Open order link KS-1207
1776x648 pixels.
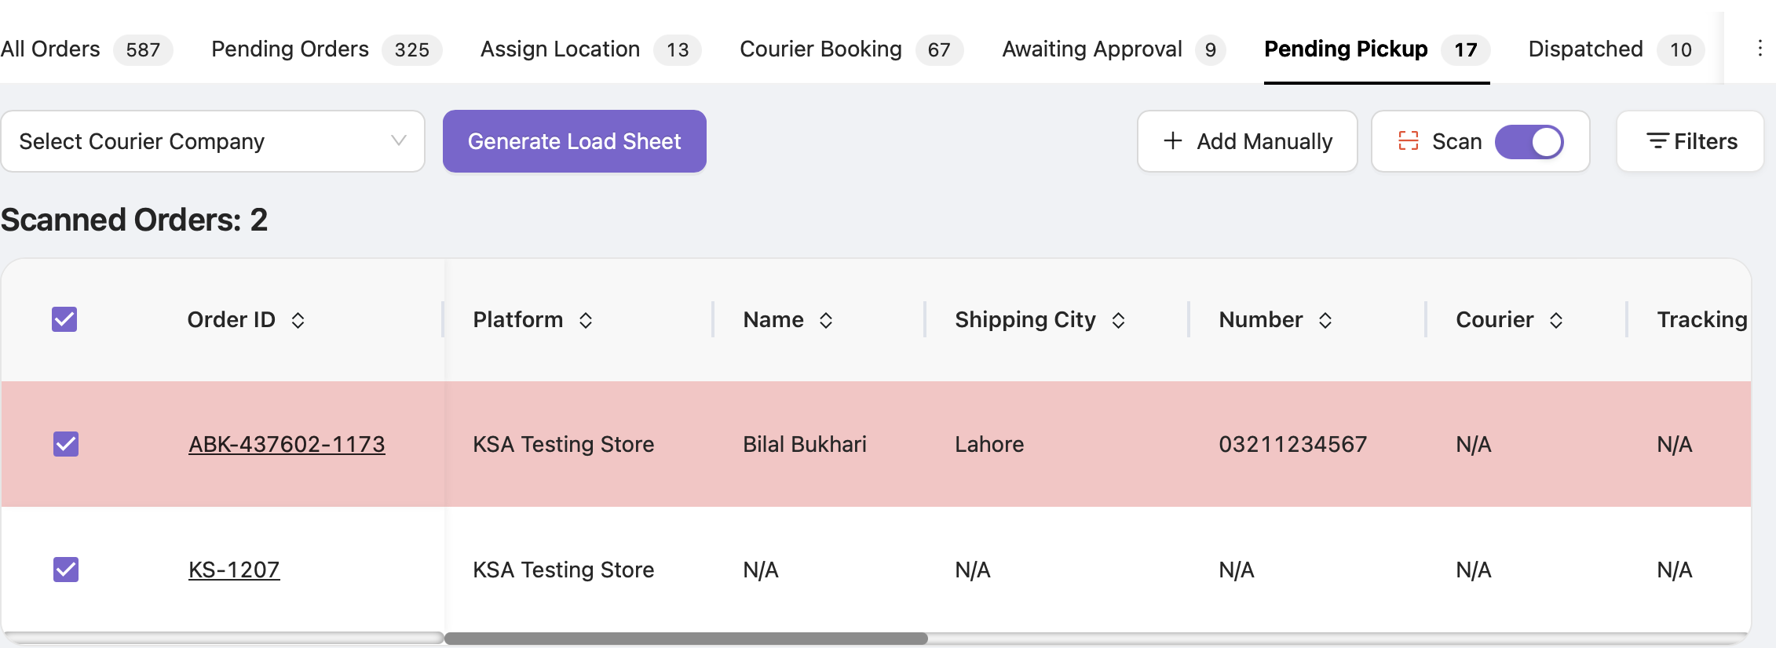pos(234,570)
